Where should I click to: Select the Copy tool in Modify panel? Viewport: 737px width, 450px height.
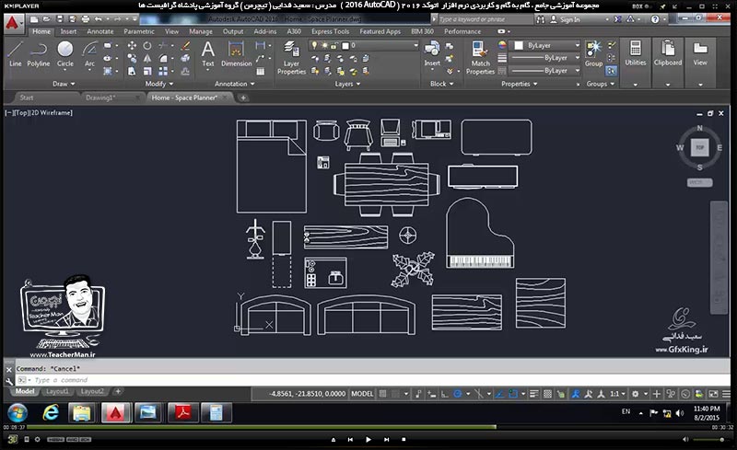132,58
